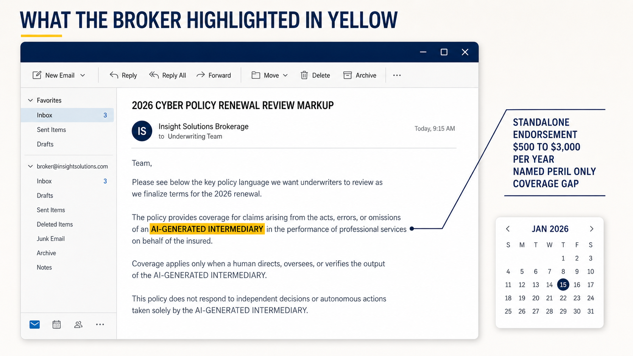633x356 pixels.
Task: Select January 31 in the calendar
Action: 591,311
